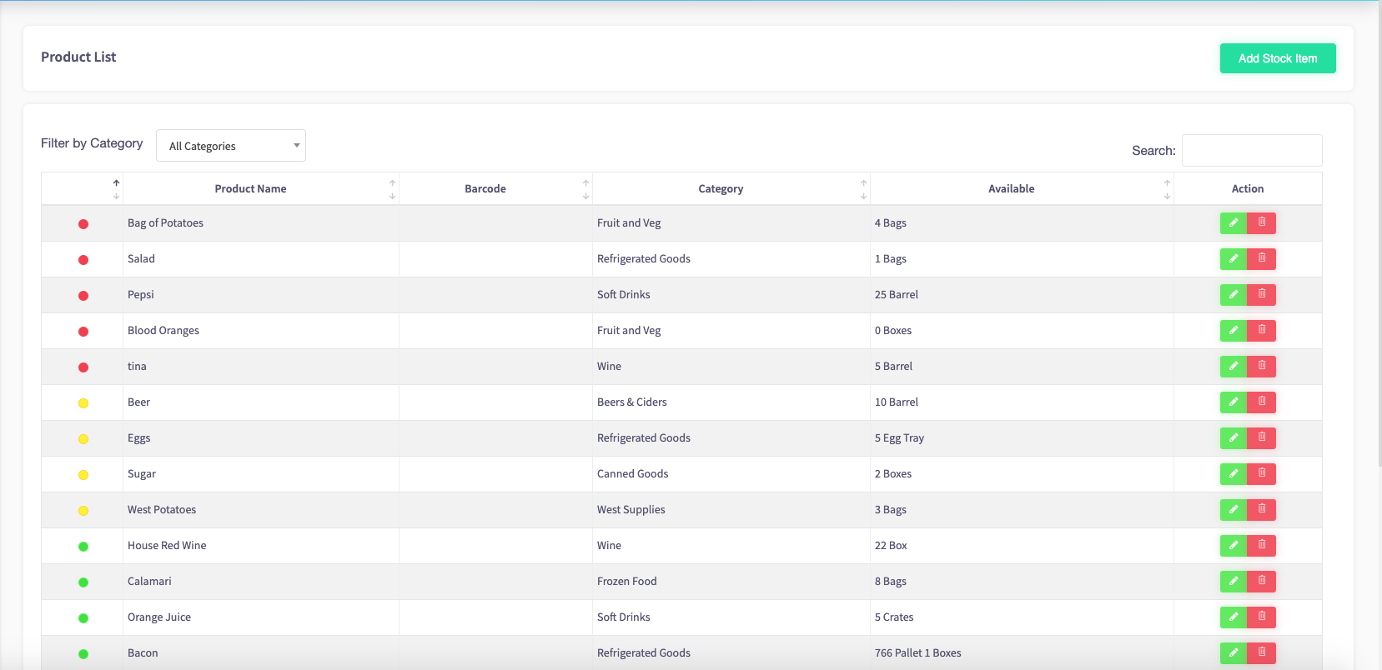The height and width of the screenshot is (670, 1382).
Task: Delete the Orange Juice product
Action: 1262,617
